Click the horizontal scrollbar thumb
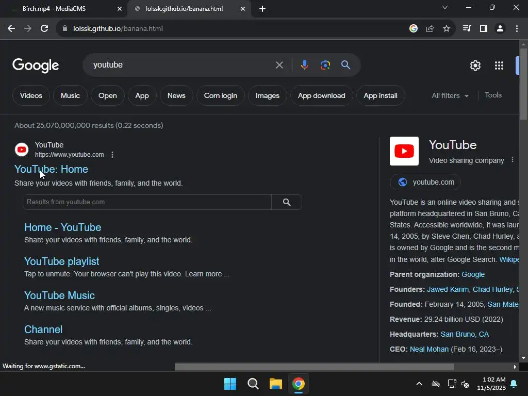Image resolution: width=528 pixels, height=396 pixels. pos(314,367)
